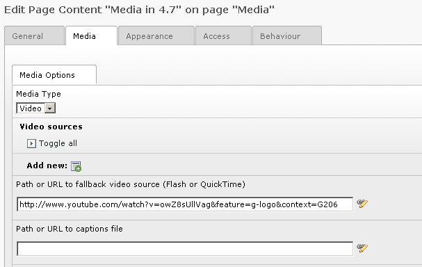Click the Add new video source icon

pos(76,166)
